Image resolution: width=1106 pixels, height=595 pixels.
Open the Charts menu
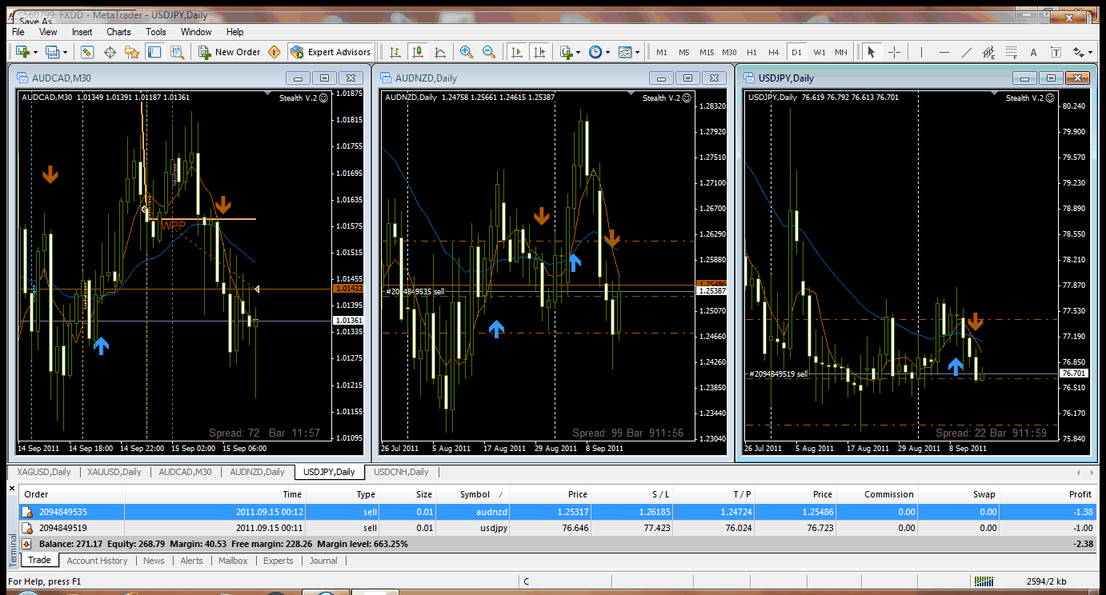tap(118, 32)
